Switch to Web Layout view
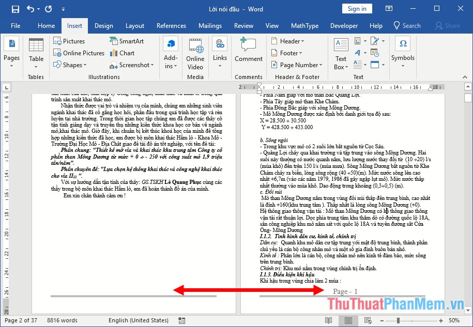Image resolution: width=473 pixels, height=327 pixels. (368, 320)
